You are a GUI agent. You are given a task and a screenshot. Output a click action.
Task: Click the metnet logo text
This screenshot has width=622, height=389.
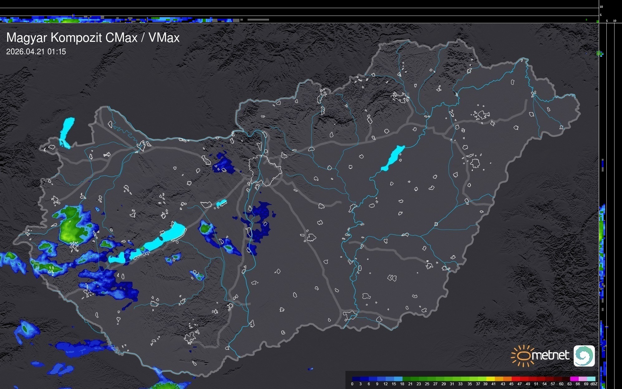[x=550, y=355]
